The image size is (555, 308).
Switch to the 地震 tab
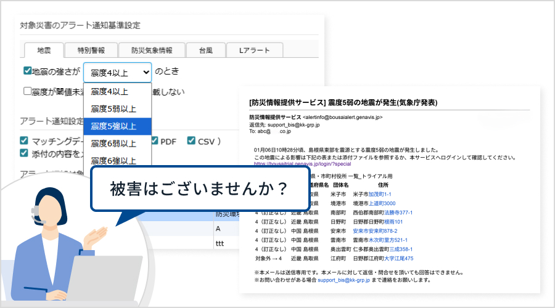click(44, 51)
